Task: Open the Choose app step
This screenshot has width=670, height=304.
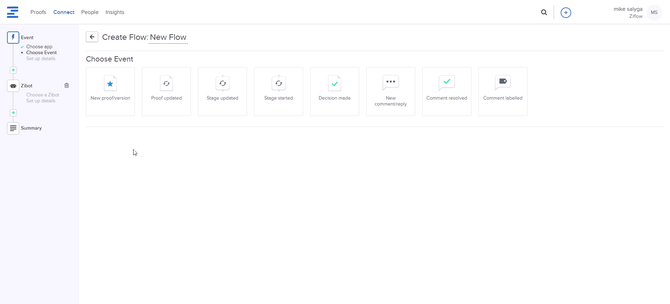Action: (39, 46)
